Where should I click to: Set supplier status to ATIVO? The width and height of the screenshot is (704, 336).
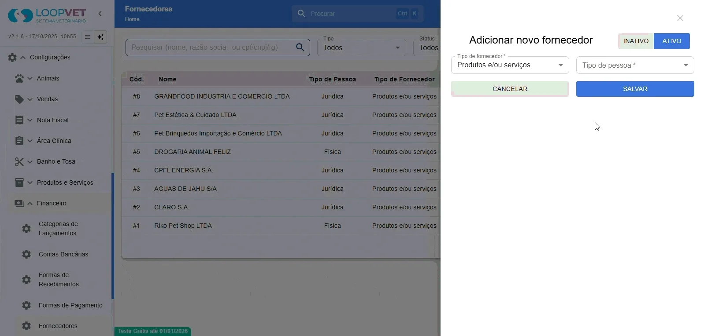pyautogui.click(x=672, y=41)
